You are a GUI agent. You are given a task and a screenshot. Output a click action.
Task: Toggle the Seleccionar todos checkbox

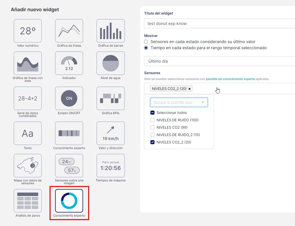coord(152,113)
